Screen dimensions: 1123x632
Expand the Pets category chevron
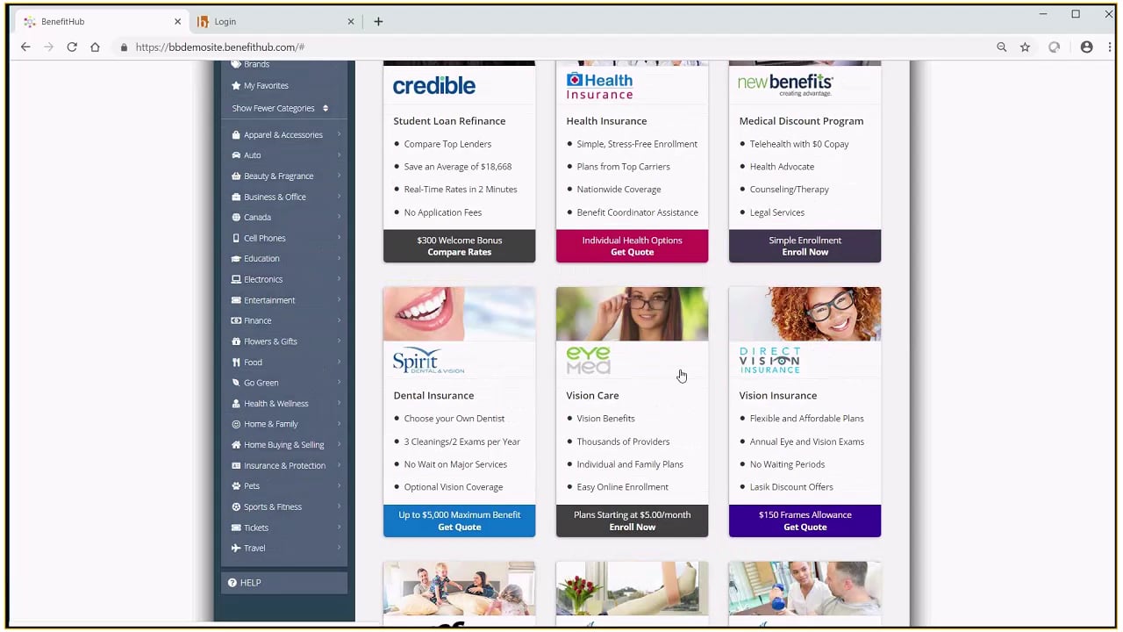pyautogui.click(x=339, y=485)
